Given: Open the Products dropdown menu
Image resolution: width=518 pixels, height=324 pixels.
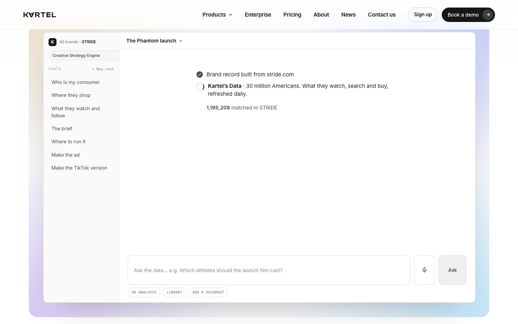Looking at the screenshot, I should [217, 15].
